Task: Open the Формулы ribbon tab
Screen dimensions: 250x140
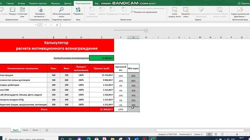Action: pos(55,3)
